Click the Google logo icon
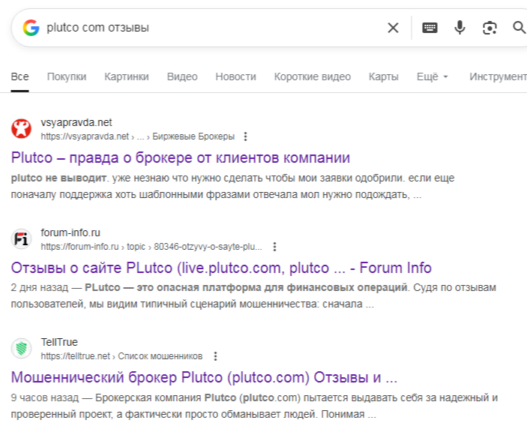 pyautogui.click(x=31, y=28)
